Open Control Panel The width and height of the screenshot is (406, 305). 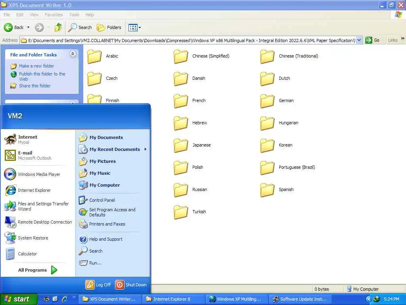pos(113,200)
